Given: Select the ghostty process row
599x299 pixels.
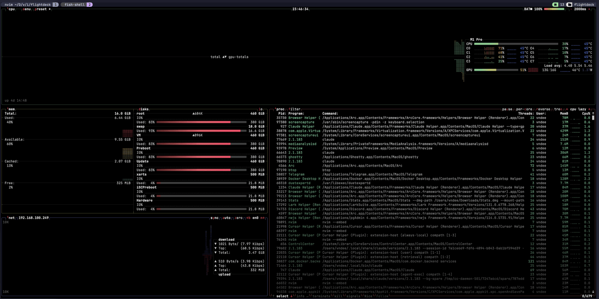Looking at the screenshot, I should (433, 157).
